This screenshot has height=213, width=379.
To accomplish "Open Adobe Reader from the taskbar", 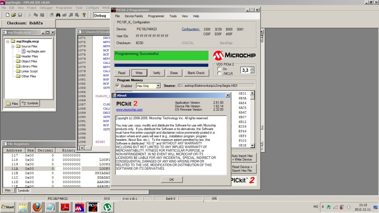I will click(x=65, y=207).
